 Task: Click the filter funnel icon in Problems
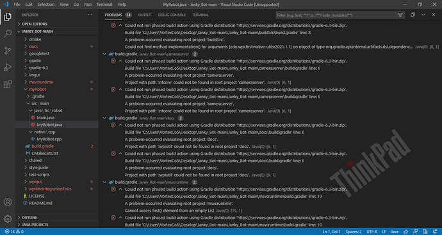[x=400, y=15]
